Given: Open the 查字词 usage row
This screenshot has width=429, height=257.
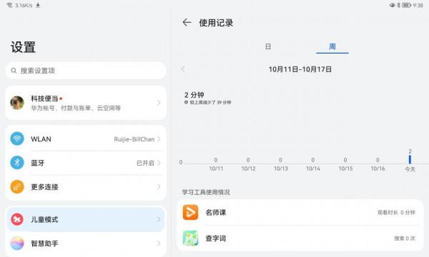Looking at the screenshot, I should pyautogui.click(x=300, y=238).
